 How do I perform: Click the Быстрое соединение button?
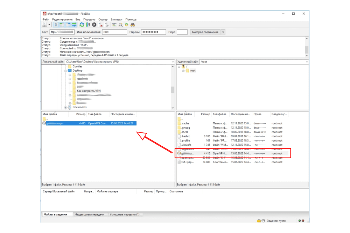pos(205,32)
